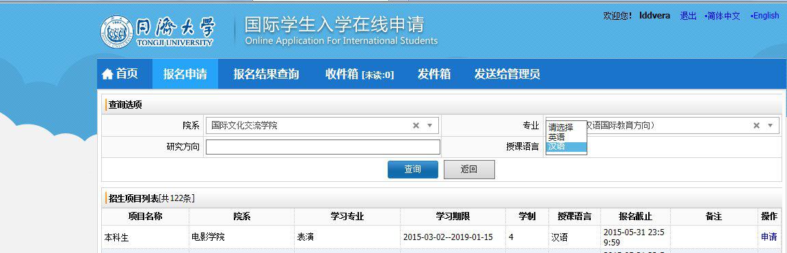The height and width of the screenshot is (253, 787).
Task: Click 申请 for the 表演 program row
Action: 769,237
